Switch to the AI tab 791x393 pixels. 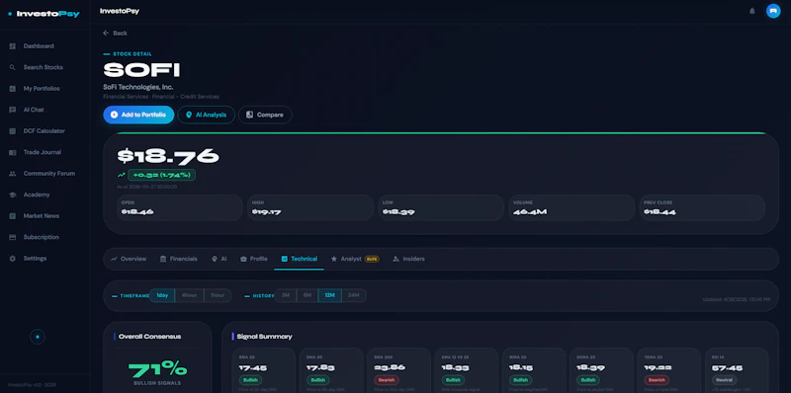coord(219,259)
